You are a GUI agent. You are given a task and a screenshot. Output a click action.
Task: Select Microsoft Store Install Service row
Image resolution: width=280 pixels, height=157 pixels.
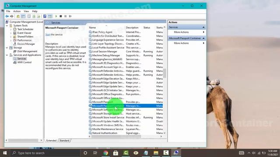pos(126,117)
